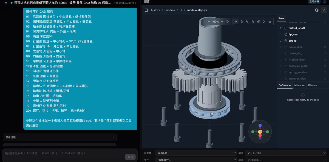Viewport: 329px width, 162px height.
Task: Toggle visibility of spring_washer
Action: click(x=325, y=72)
